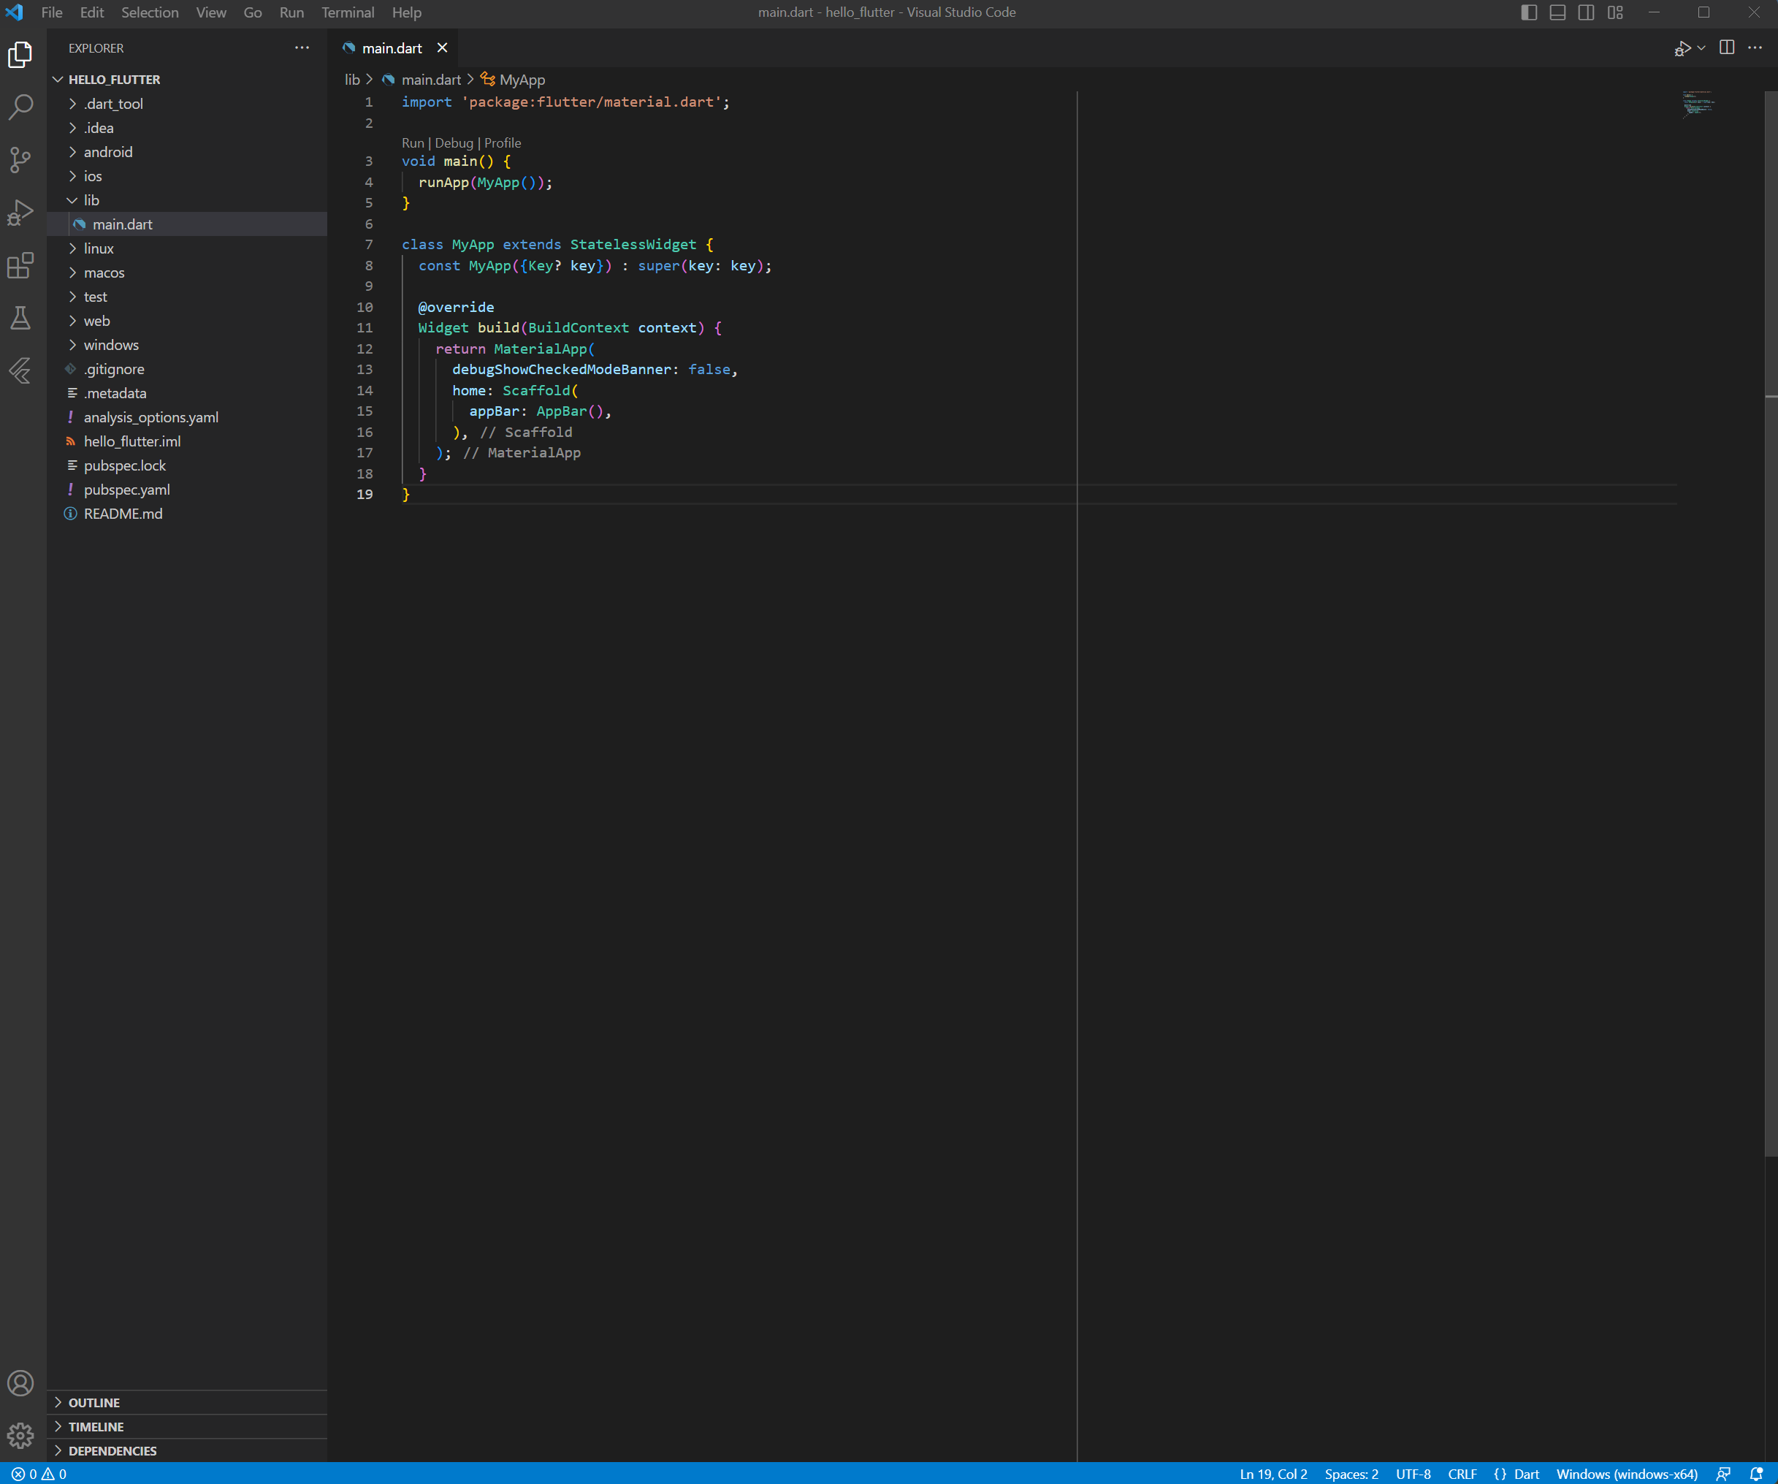Open the Accounts icon
1778x1484 pixels.
pyautogui.click(x=20, y=1383)
